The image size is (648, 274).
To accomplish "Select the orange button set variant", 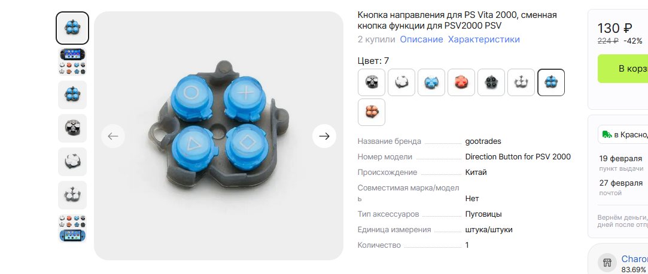I will [x=372, y=112].
